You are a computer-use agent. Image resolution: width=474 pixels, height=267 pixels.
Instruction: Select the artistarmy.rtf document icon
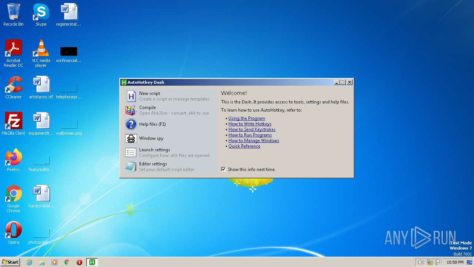coord(41,88)
